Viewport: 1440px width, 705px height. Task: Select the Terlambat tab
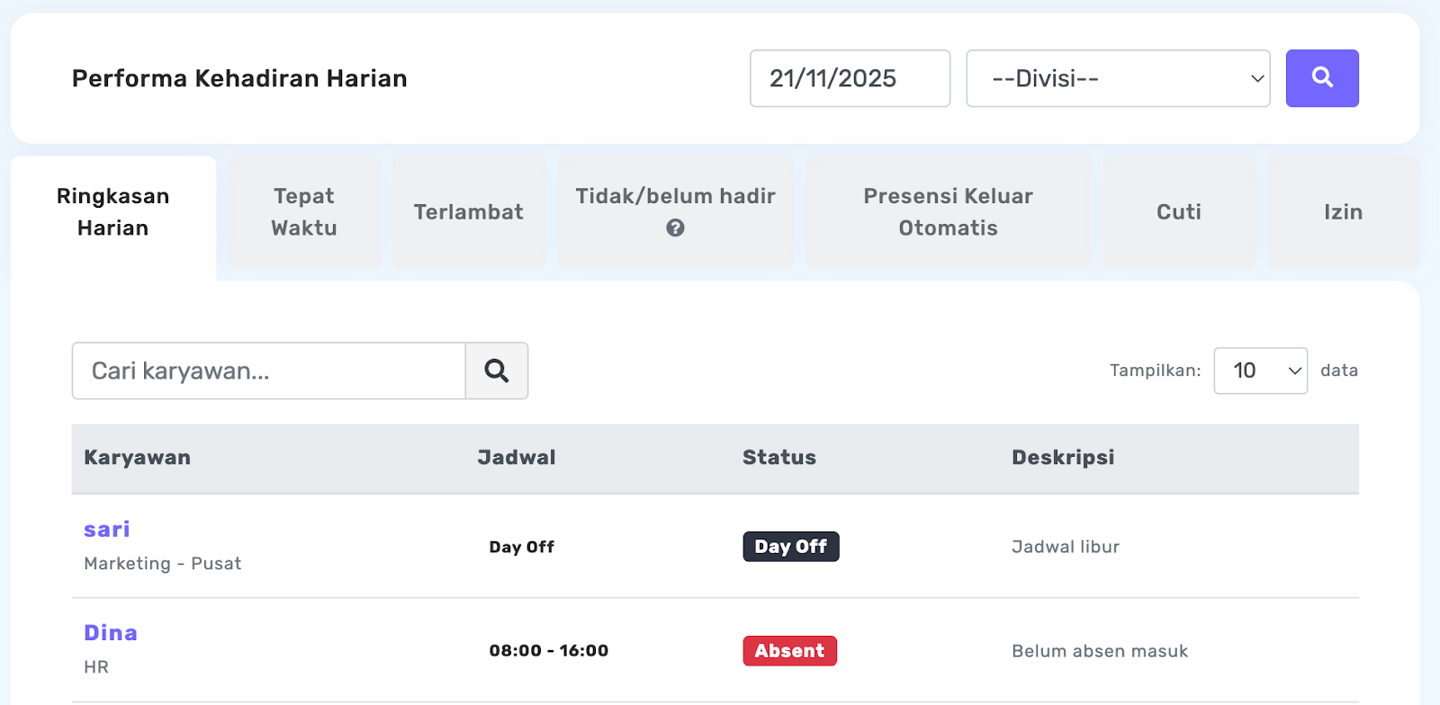469,212
